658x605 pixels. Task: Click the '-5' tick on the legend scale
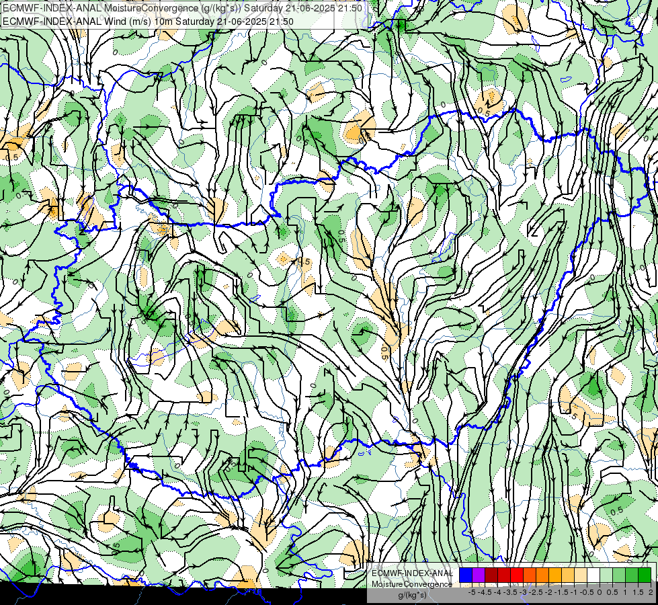472,592
